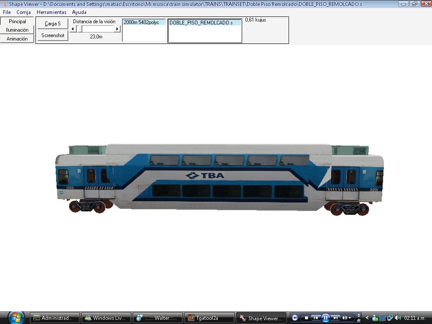This screenshot has width=432, height=324.
Task: Open the Herramientas menu
Action: pos(51,12)
